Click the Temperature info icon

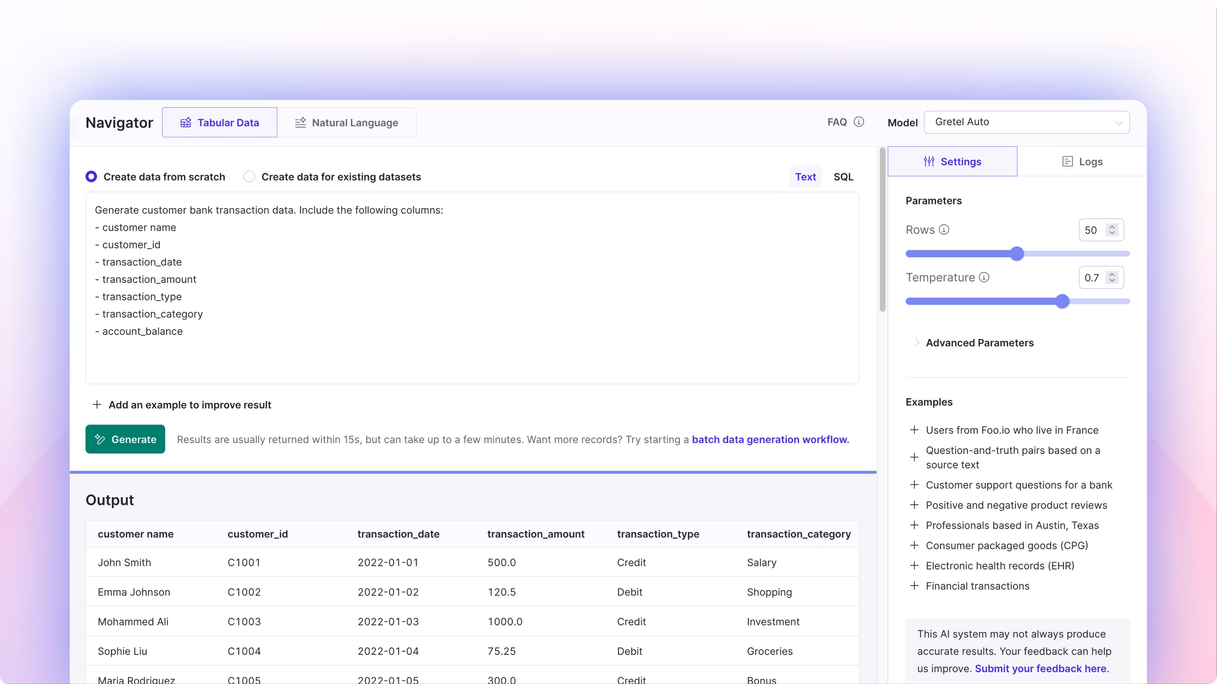pyautogui.click(x=984, y=277)
